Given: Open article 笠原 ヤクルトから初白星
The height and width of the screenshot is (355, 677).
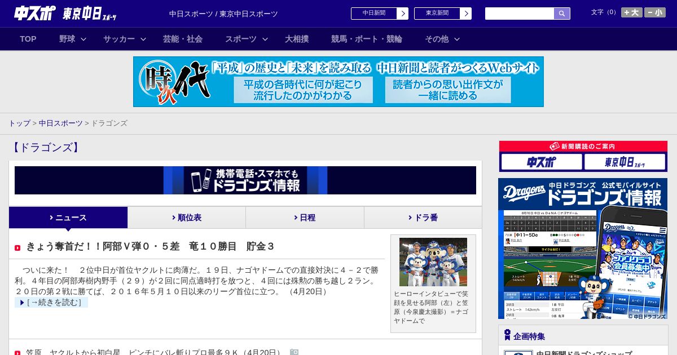Looking at the screenshot, I should tap(153, 352).
